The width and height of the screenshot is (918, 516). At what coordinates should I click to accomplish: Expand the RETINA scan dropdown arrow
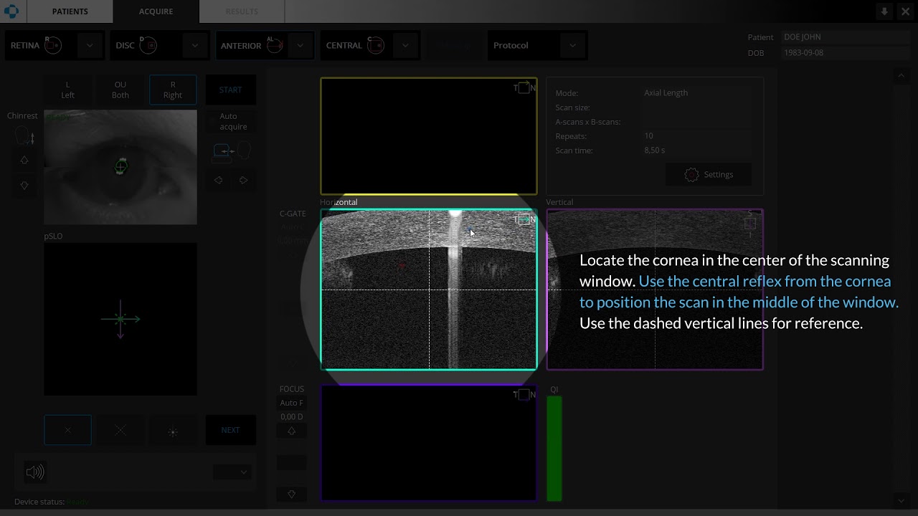pos(90,45)
